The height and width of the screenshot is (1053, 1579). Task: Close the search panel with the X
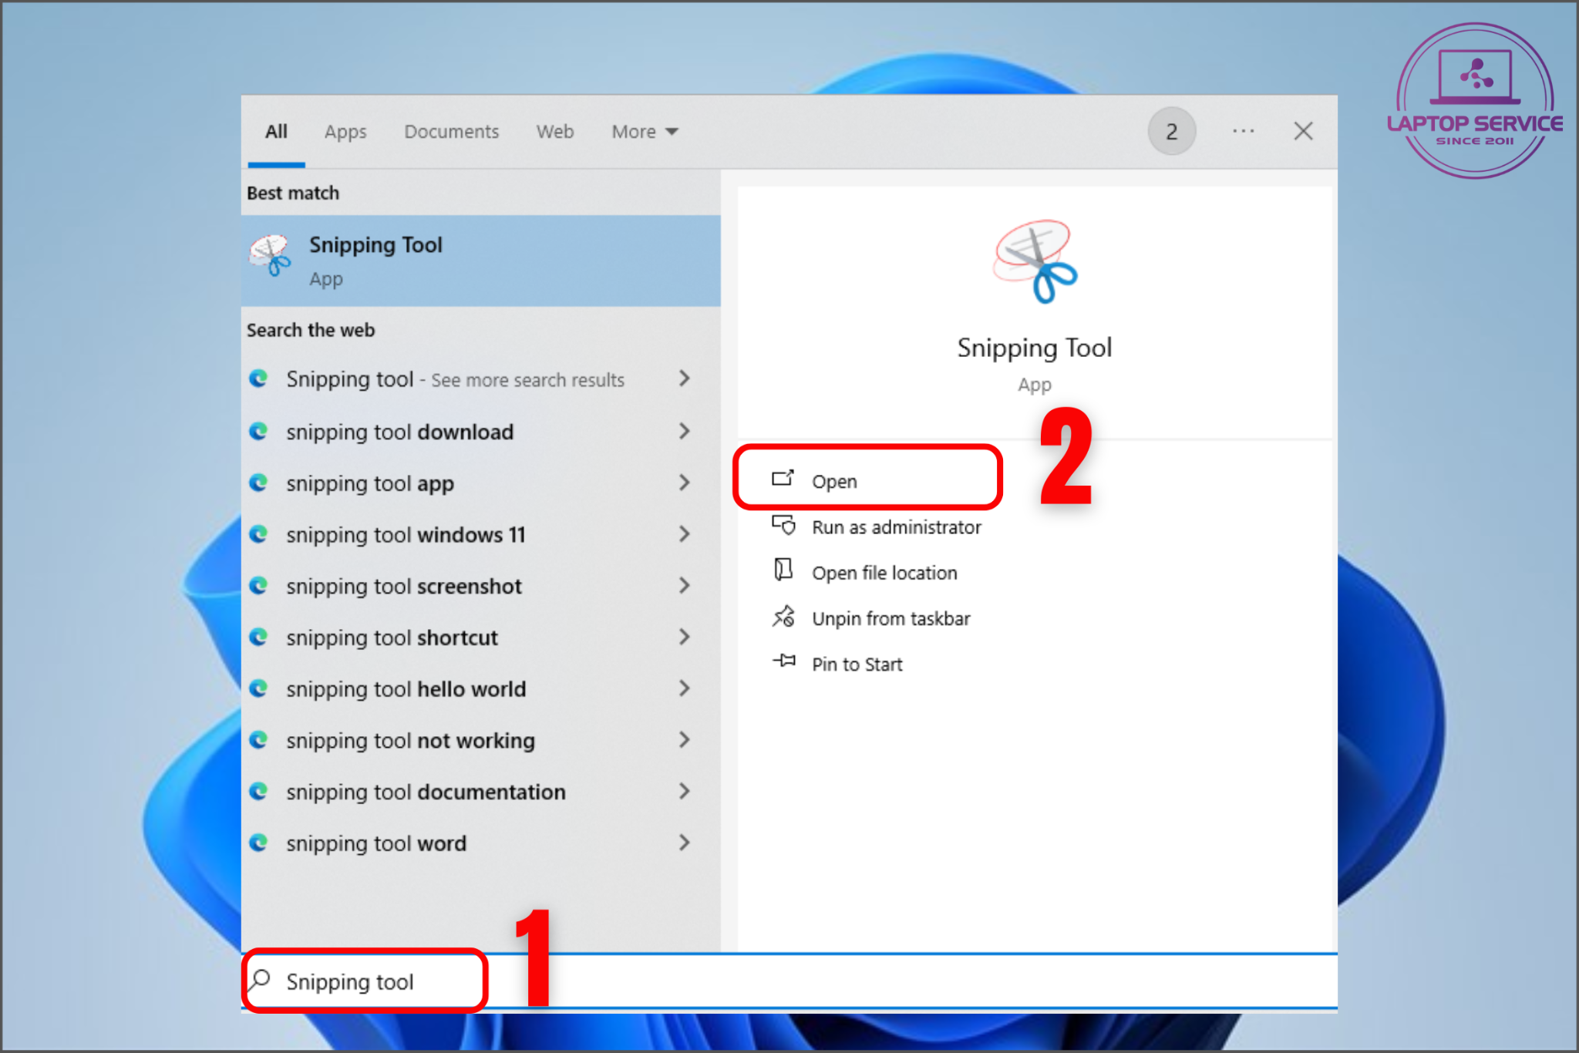[x=1303, y=131]
